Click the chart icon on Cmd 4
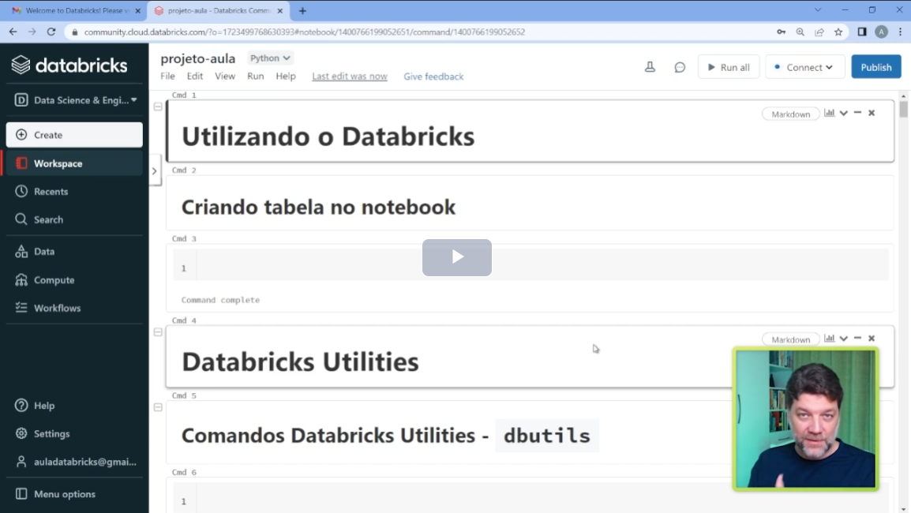This screenshot has height=513, width=911. tap(829, 338)
